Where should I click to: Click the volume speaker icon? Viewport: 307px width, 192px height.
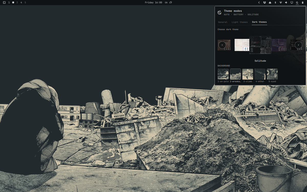click(x=286, y=3)
